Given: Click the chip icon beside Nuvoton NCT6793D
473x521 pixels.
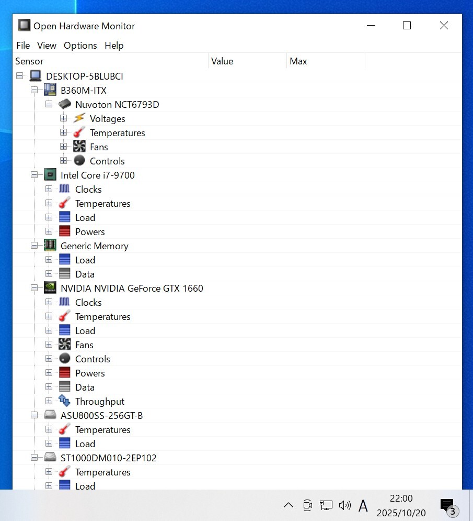Looking at the screenshot, I should tap(65, 104).
